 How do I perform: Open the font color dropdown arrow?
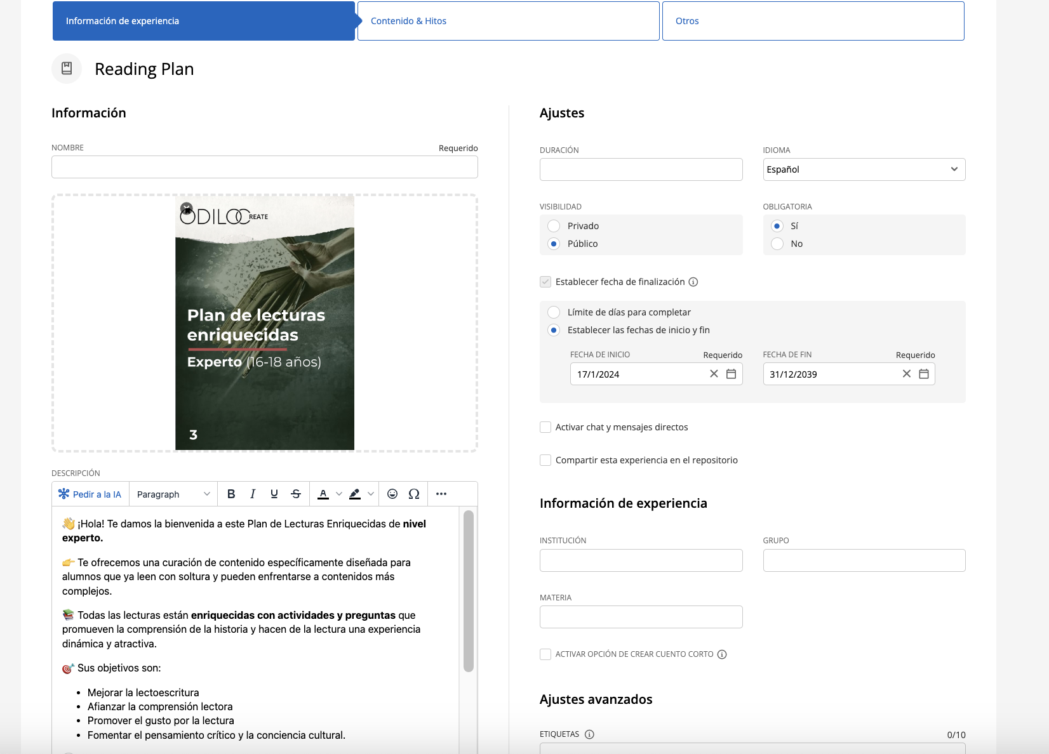pyautogui.click(x=339, y=494)
